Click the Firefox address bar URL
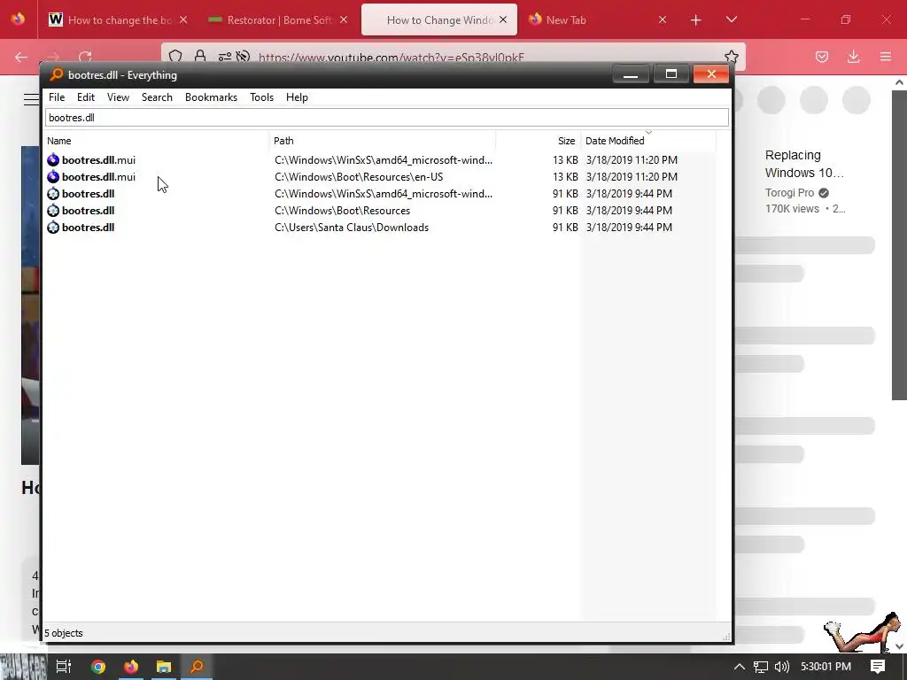Viewport: 907px width, 680px height. (x=391, y=58)
